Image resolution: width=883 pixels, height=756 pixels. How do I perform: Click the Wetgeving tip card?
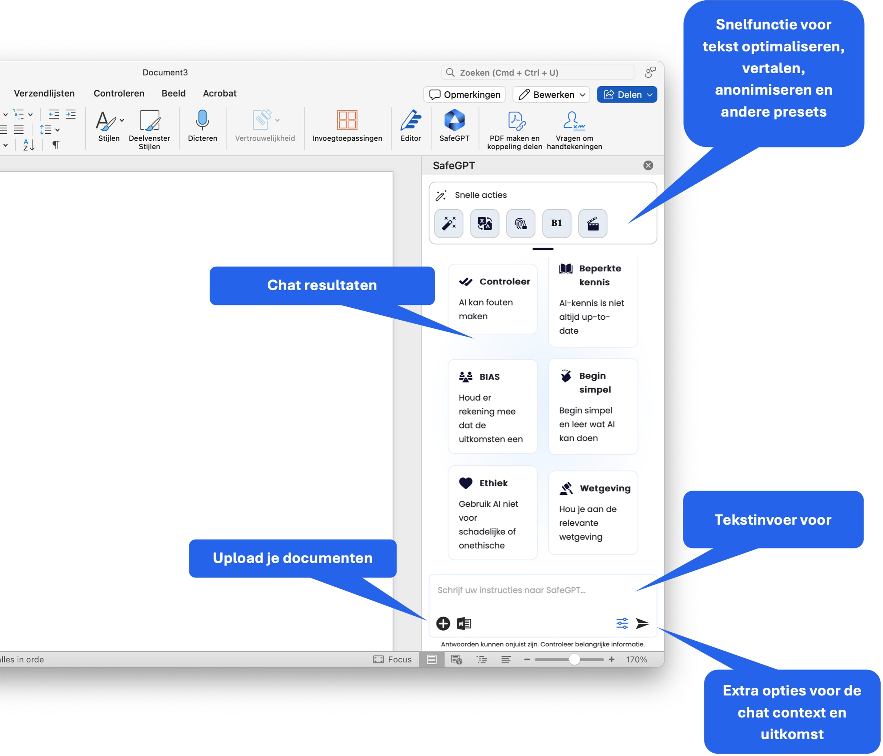coord(593,513)
